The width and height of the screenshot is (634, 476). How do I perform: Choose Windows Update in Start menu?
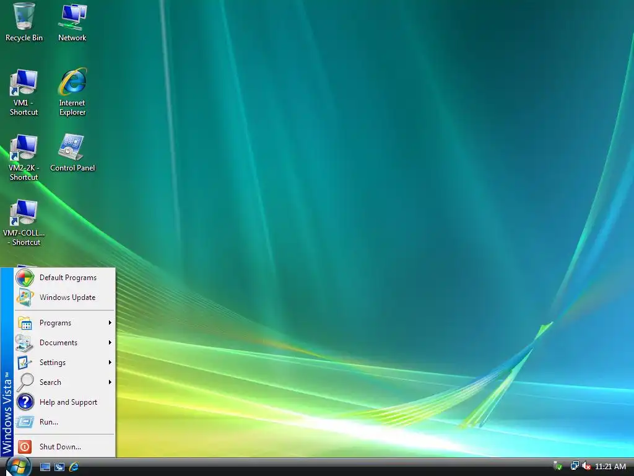(64, 297)
